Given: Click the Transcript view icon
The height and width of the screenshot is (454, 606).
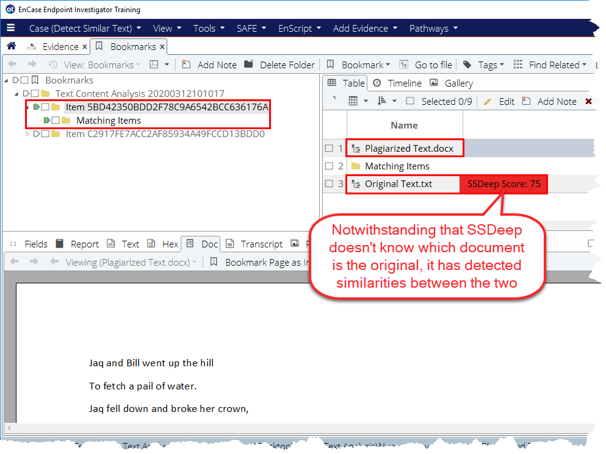Looking at the screenshot, I should click(x=230, y=243).
